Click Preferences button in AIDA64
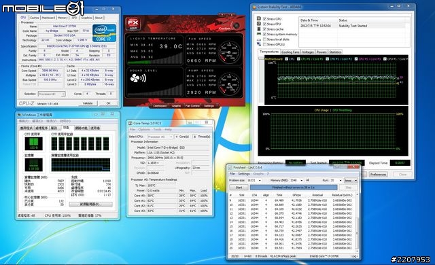The height and width of the screenshot is (265, 435). [378, 175]
